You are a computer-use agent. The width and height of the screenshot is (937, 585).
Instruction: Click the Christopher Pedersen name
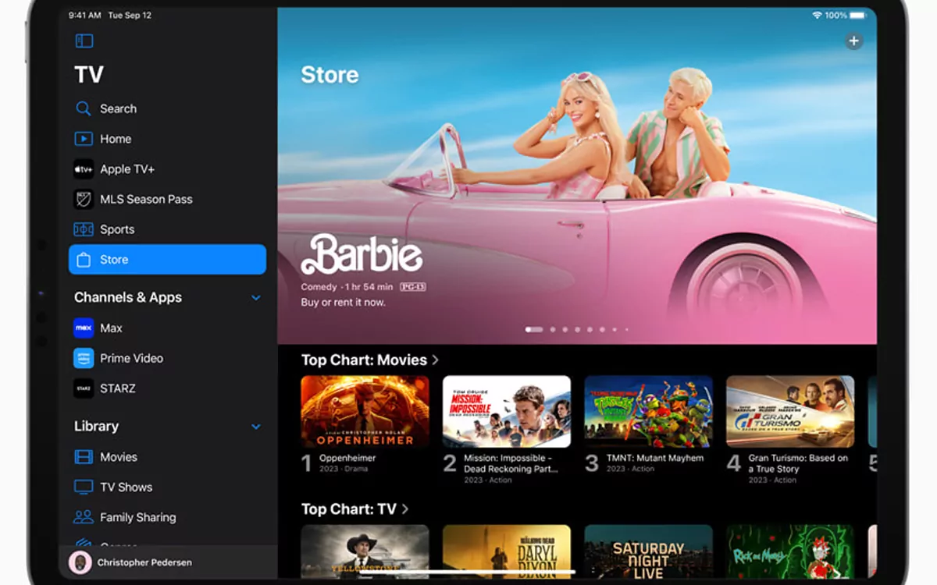144,562
